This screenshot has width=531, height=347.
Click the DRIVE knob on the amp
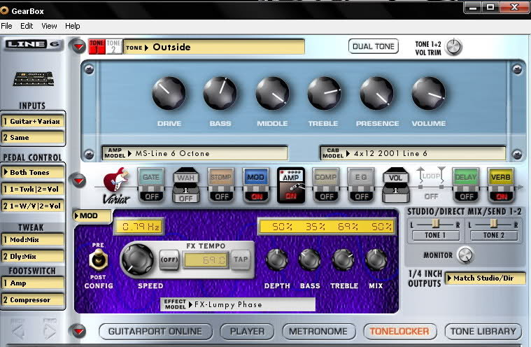[x=169, y=94]
